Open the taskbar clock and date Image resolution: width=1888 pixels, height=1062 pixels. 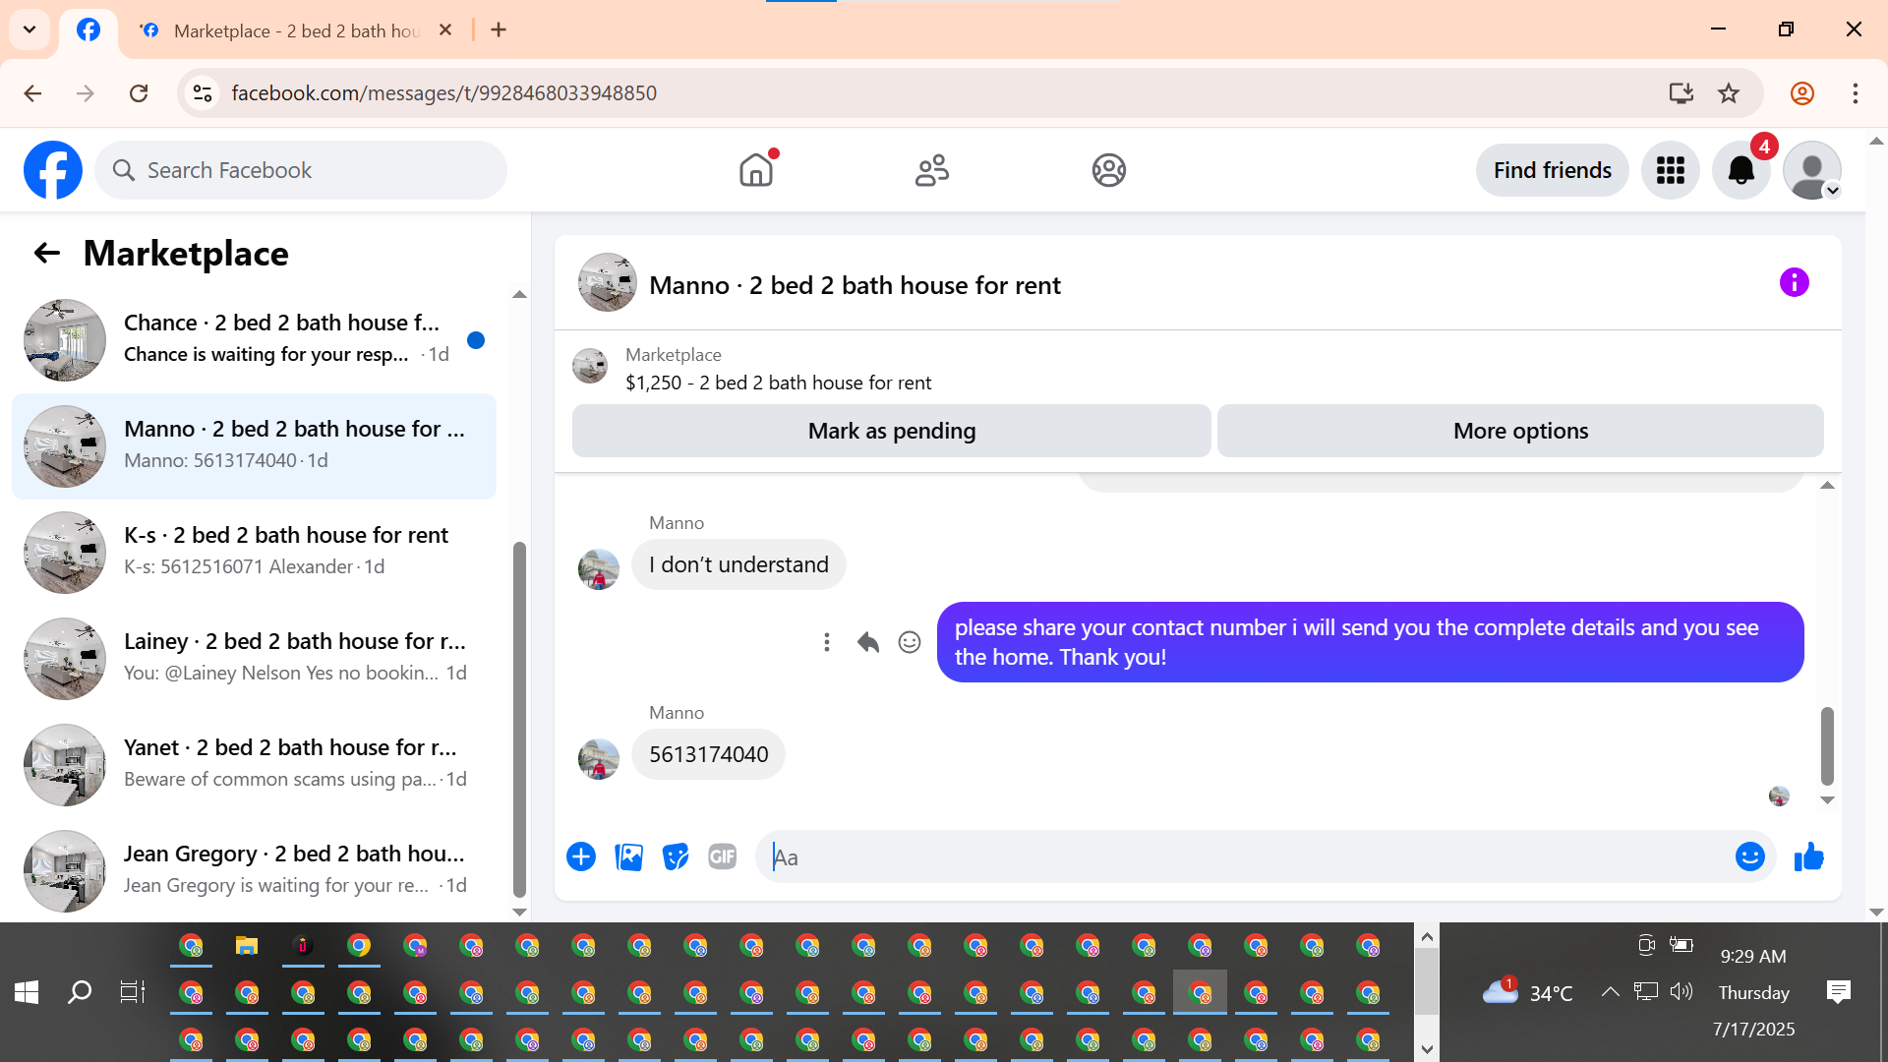[1753, 992]
